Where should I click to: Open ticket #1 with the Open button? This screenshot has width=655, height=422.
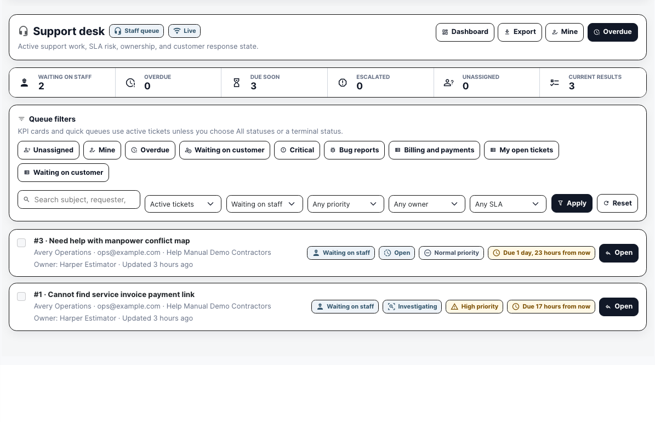click(x=619, y=307)
